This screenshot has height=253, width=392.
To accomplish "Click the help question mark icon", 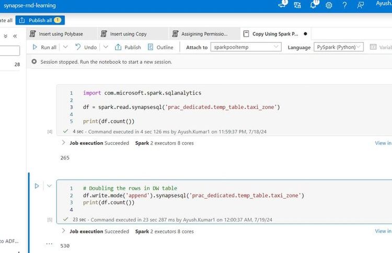I will pos(344,5).
